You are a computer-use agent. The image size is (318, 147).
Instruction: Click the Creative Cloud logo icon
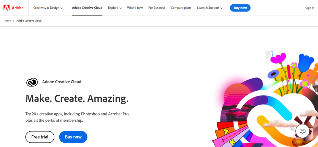coord(32,82)
